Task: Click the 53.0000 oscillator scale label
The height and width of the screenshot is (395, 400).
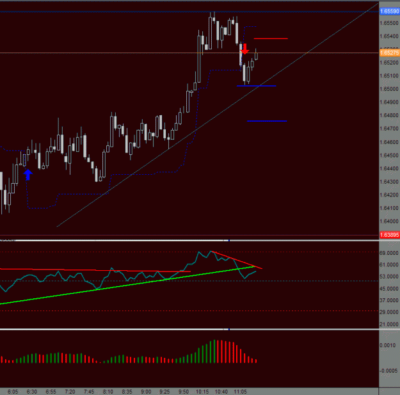Action: coord(389,277)
